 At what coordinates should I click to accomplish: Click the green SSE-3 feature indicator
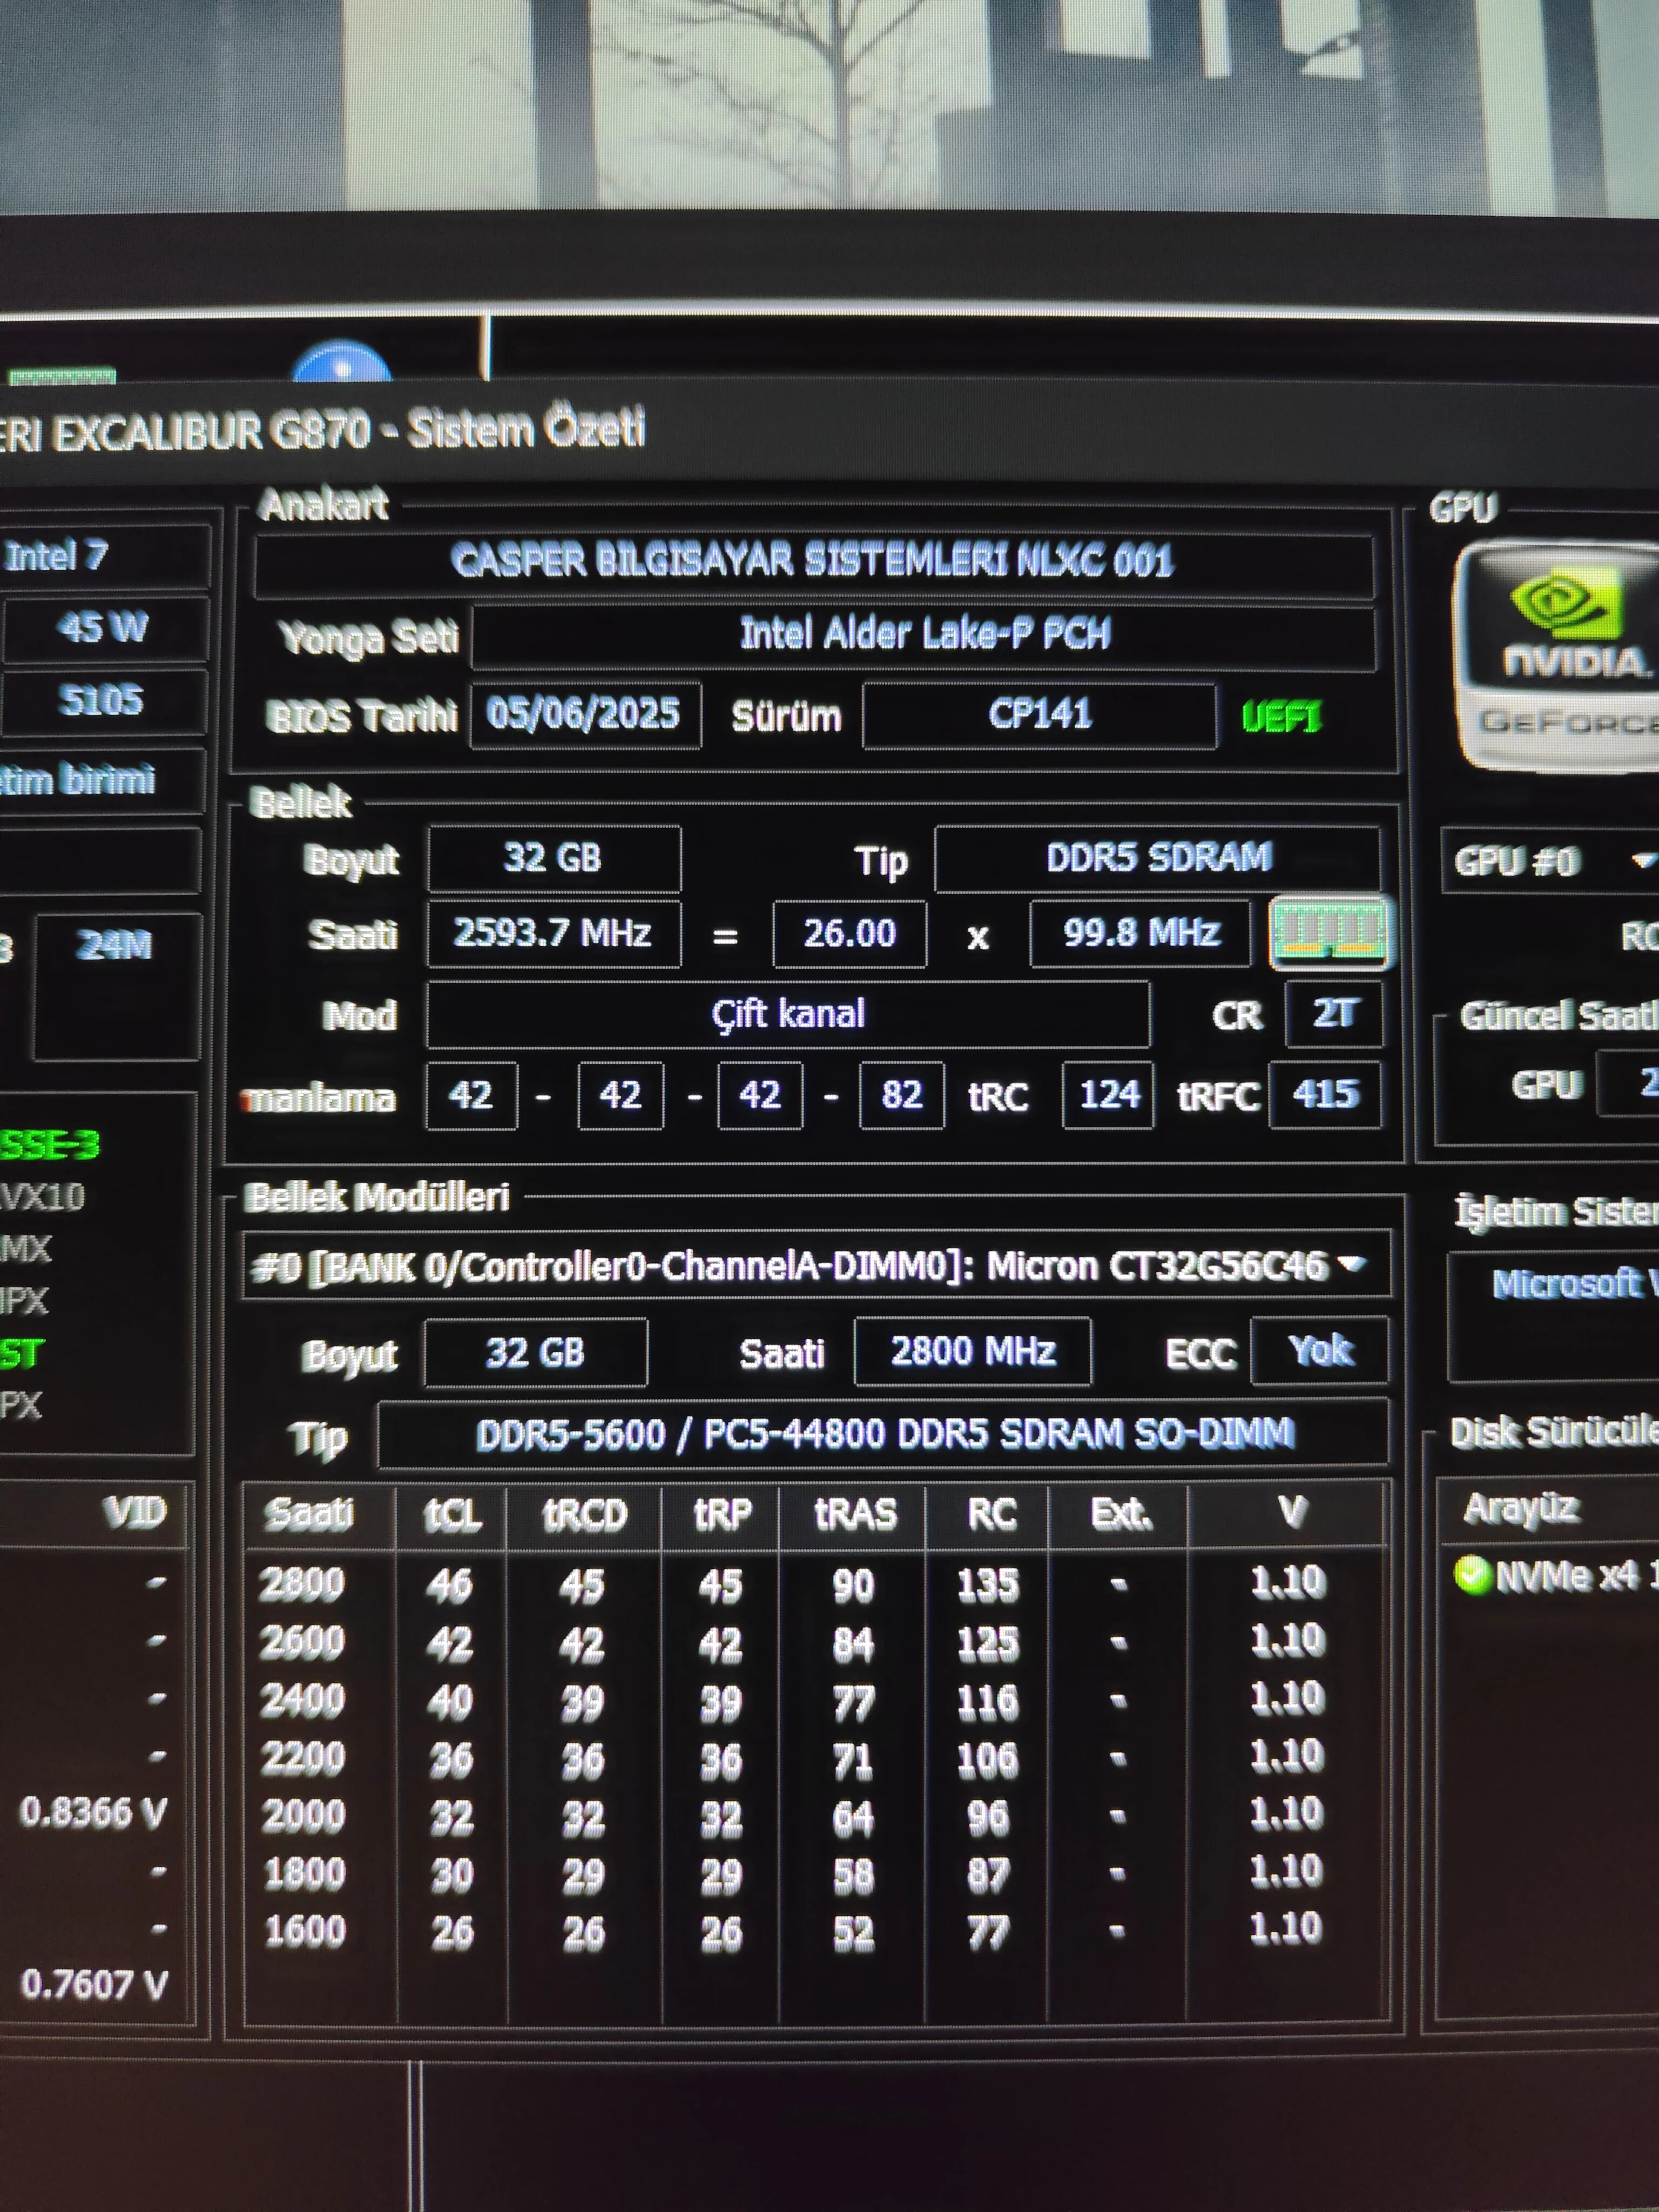[50, 1144]
